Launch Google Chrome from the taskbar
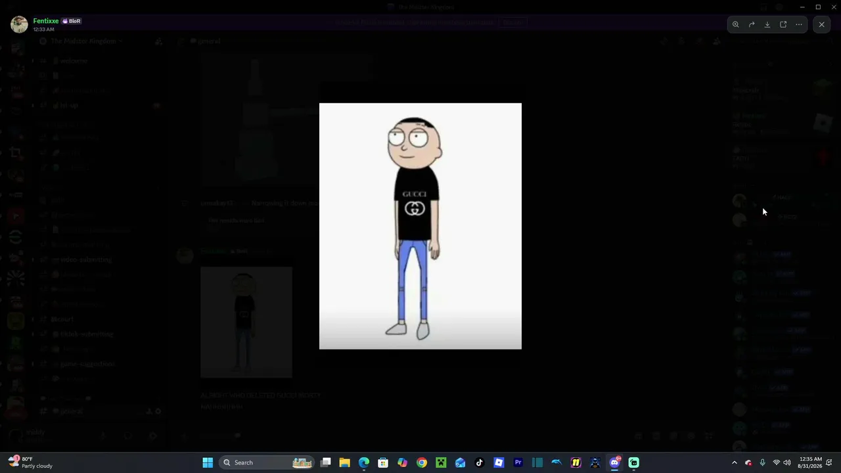The image size is (841, 473). (422, 462)
